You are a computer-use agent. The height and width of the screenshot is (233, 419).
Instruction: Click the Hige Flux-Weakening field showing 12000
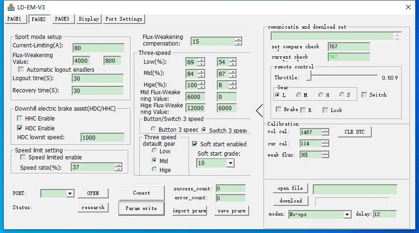click(x=196, y=108)
